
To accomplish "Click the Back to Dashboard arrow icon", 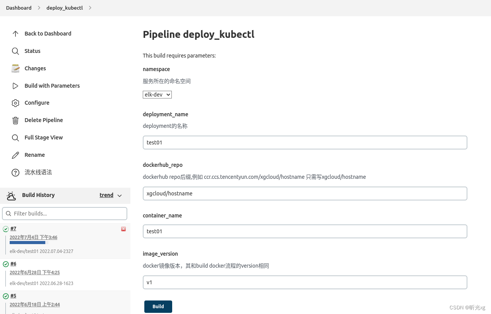I will 15,34.
